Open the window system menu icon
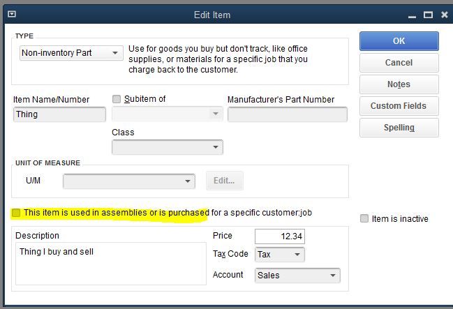The width and height of the screenshot is (453, 309). [x=13, y=14]
